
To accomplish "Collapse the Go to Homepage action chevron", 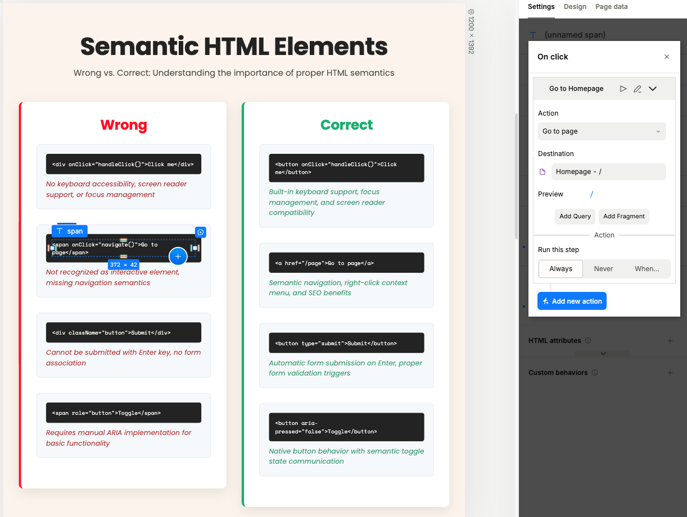I will point(653,89).
